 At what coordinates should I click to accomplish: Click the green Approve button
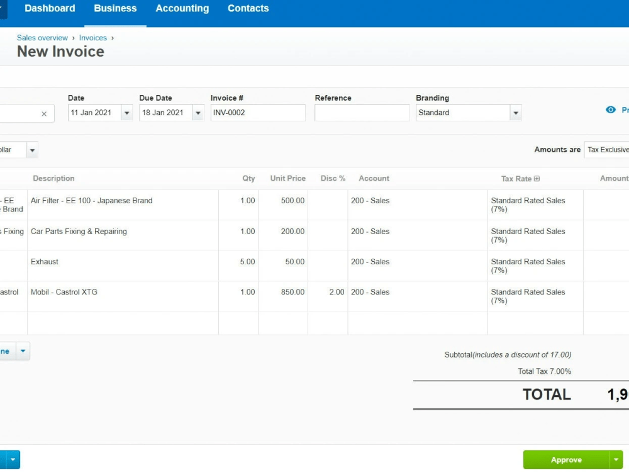click(566, 459)
